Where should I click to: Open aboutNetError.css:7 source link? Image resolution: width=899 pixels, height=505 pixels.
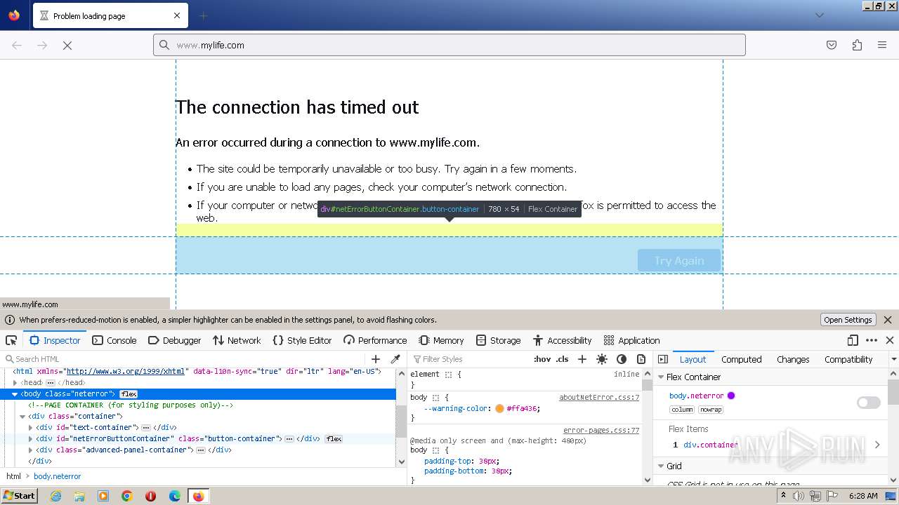click(x=599, y=398)
